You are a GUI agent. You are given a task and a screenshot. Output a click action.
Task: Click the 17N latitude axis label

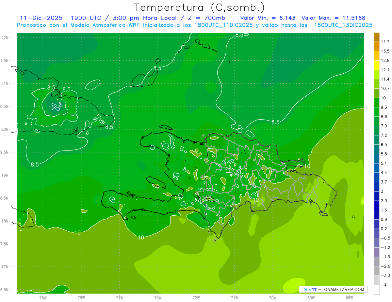coord(6,267)
